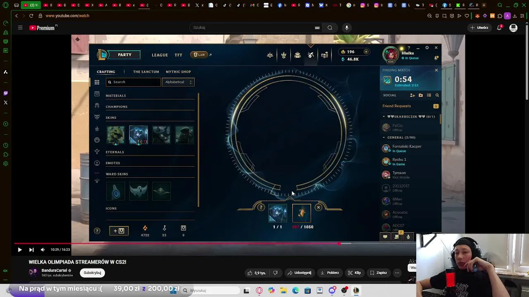The image size is (529, 297).
Task: Select the fourth skin shard thumbnail
Action: [184, 135]
